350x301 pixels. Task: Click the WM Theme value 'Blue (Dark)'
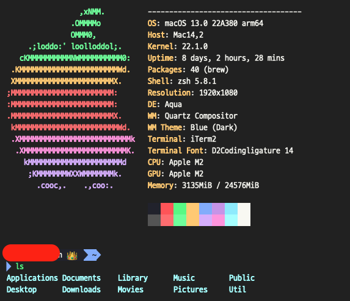click(x=214, y=127)
